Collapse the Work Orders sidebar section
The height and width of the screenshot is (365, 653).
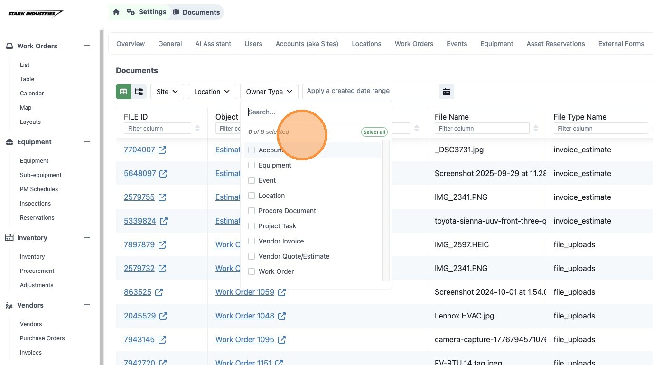pos(86,46)
